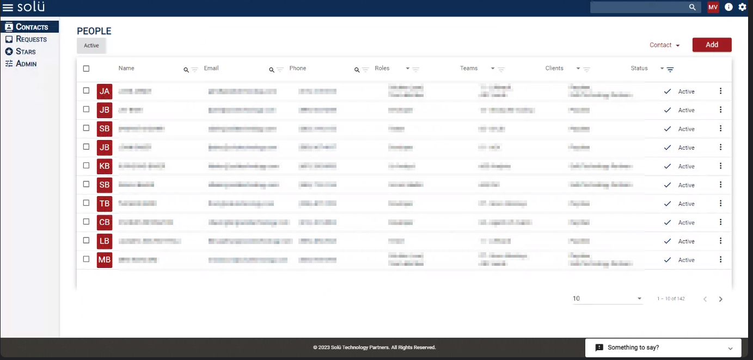The width and height of the screenshot is (753, 360).
Task: Open the Status column filter dropdown arrow
Action: 662,69
